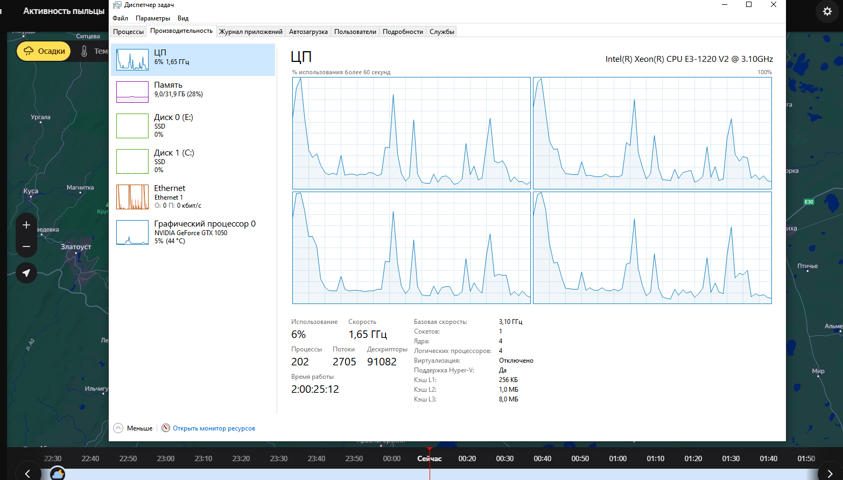
Task: Jump to 23:30 on map timeline
Action: (279, 458)
